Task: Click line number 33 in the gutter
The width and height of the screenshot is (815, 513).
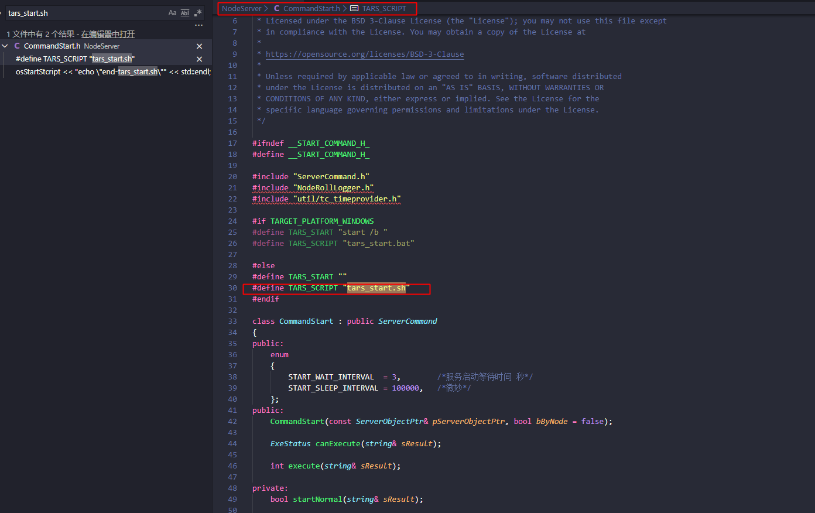Action: (232, 322)
